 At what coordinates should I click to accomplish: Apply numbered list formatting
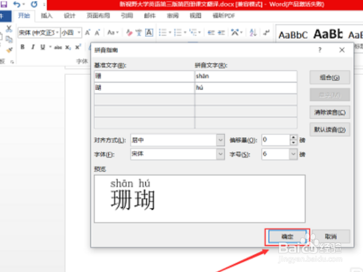178,33
